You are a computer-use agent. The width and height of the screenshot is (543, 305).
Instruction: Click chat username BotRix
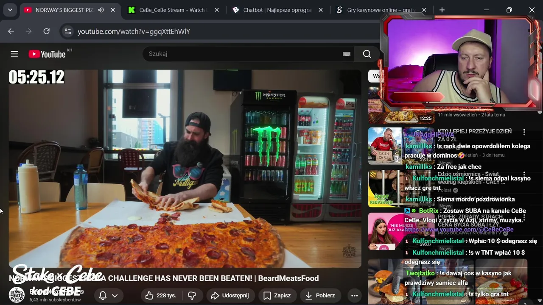428,211
